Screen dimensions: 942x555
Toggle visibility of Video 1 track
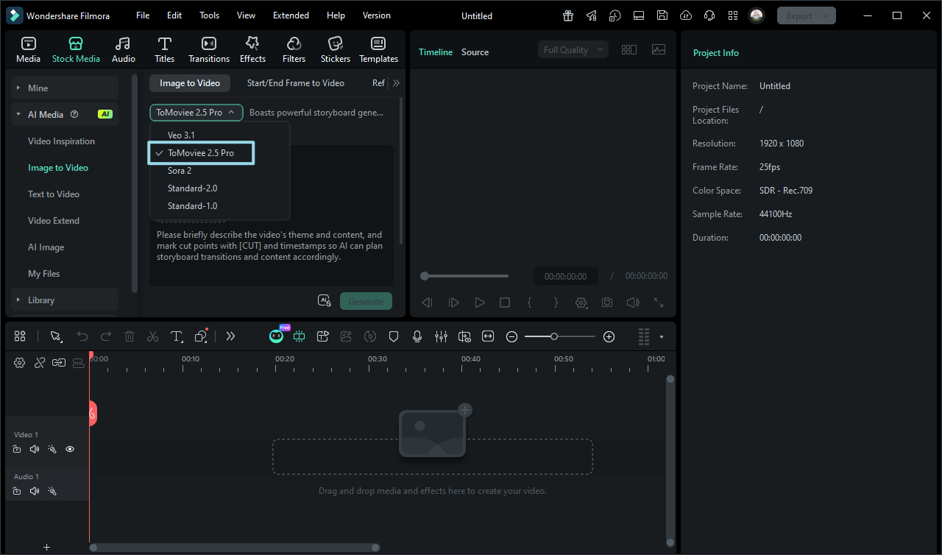pos(70,449)
